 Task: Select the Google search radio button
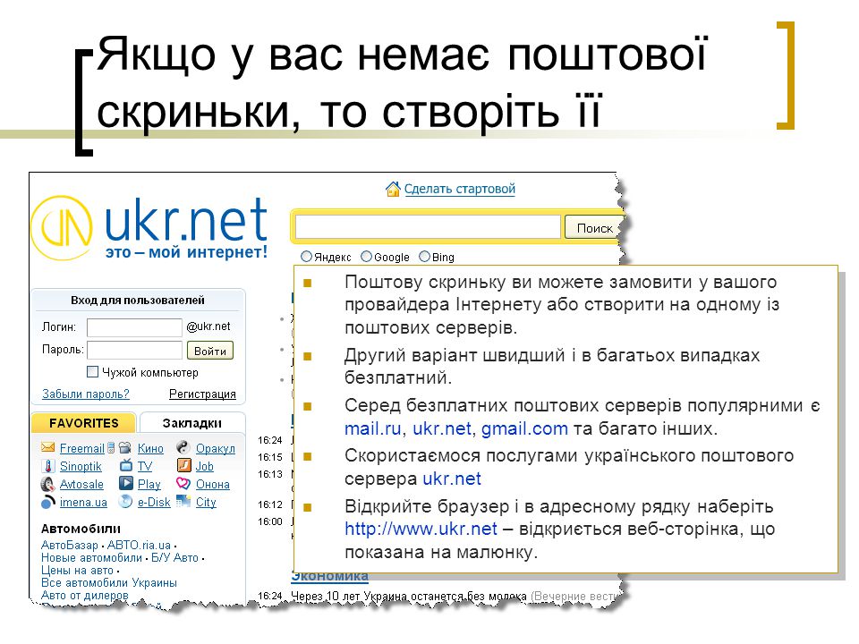pyautogui.click(x=366, y=257)
